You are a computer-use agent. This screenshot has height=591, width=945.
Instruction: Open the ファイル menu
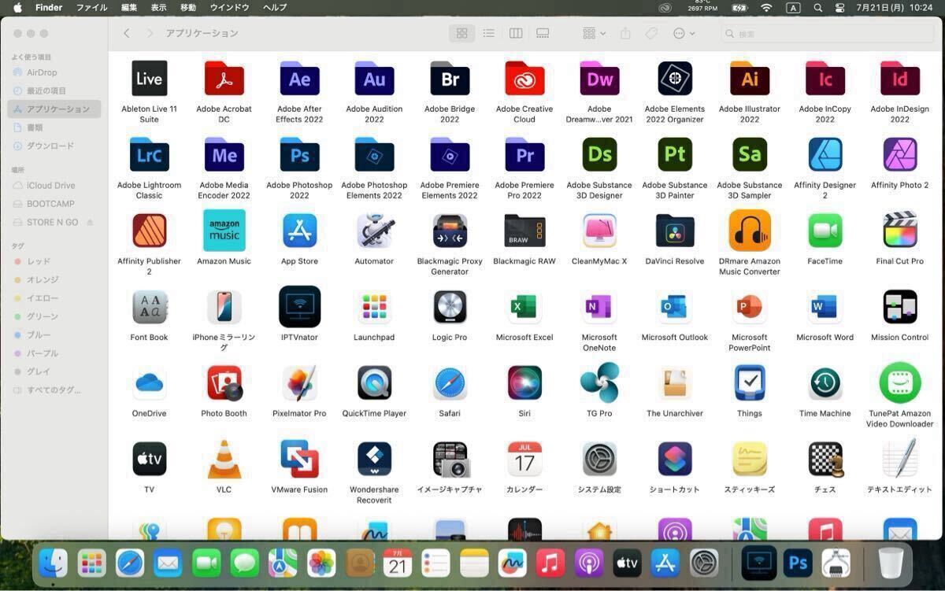point(91,7)
